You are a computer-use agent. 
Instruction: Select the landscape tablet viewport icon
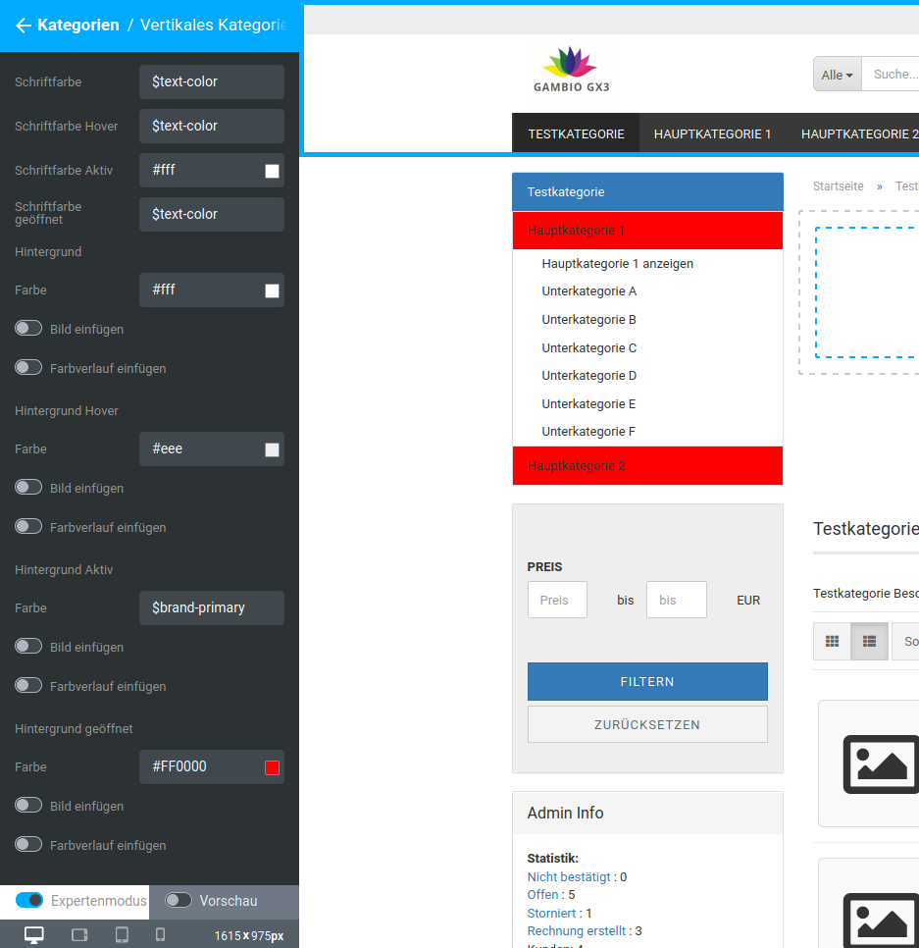79,934
